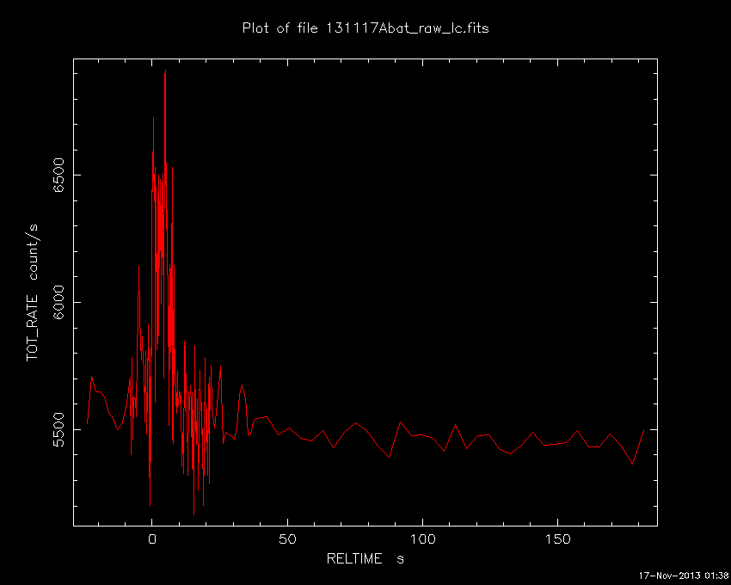Click the 6000 y-axis tick label
The image size is (731, 585).
(58, 302)
